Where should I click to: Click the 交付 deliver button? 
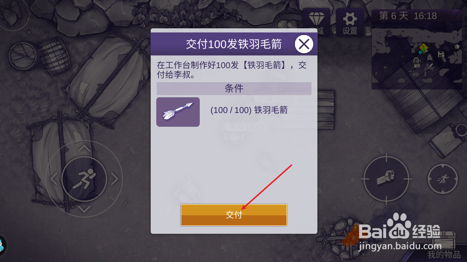pos(234,215)
